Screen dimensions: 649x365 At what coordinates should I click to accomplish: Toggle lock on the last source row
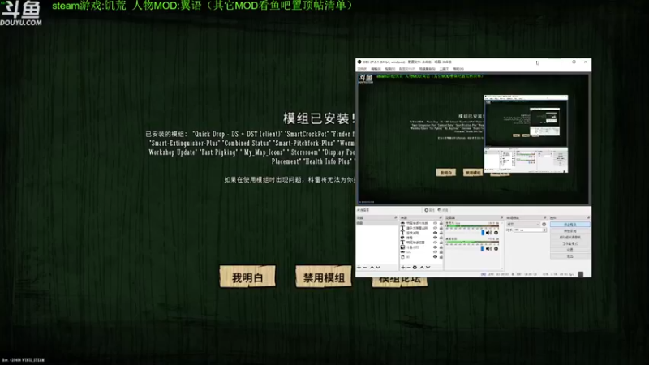coord(441,257)
